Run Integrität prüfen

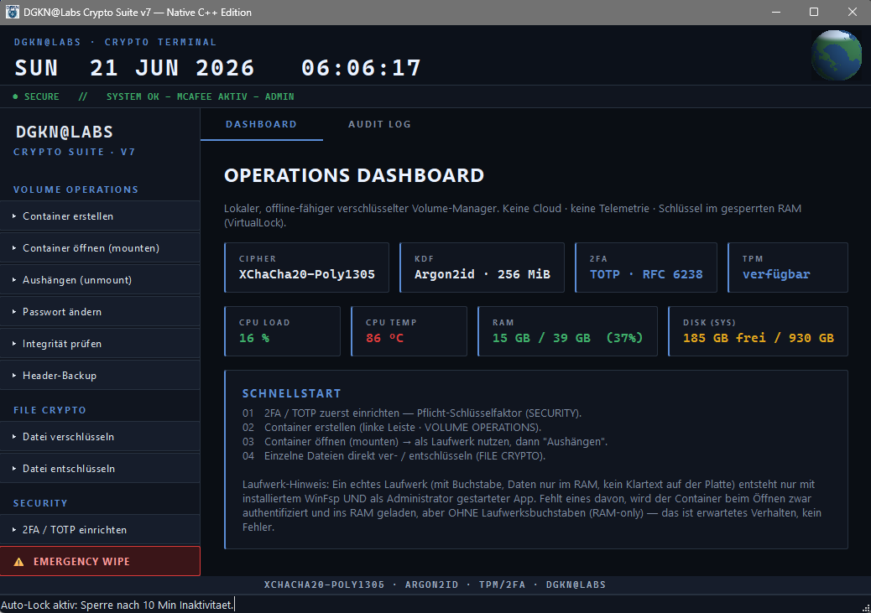click(x=100, y=344)
